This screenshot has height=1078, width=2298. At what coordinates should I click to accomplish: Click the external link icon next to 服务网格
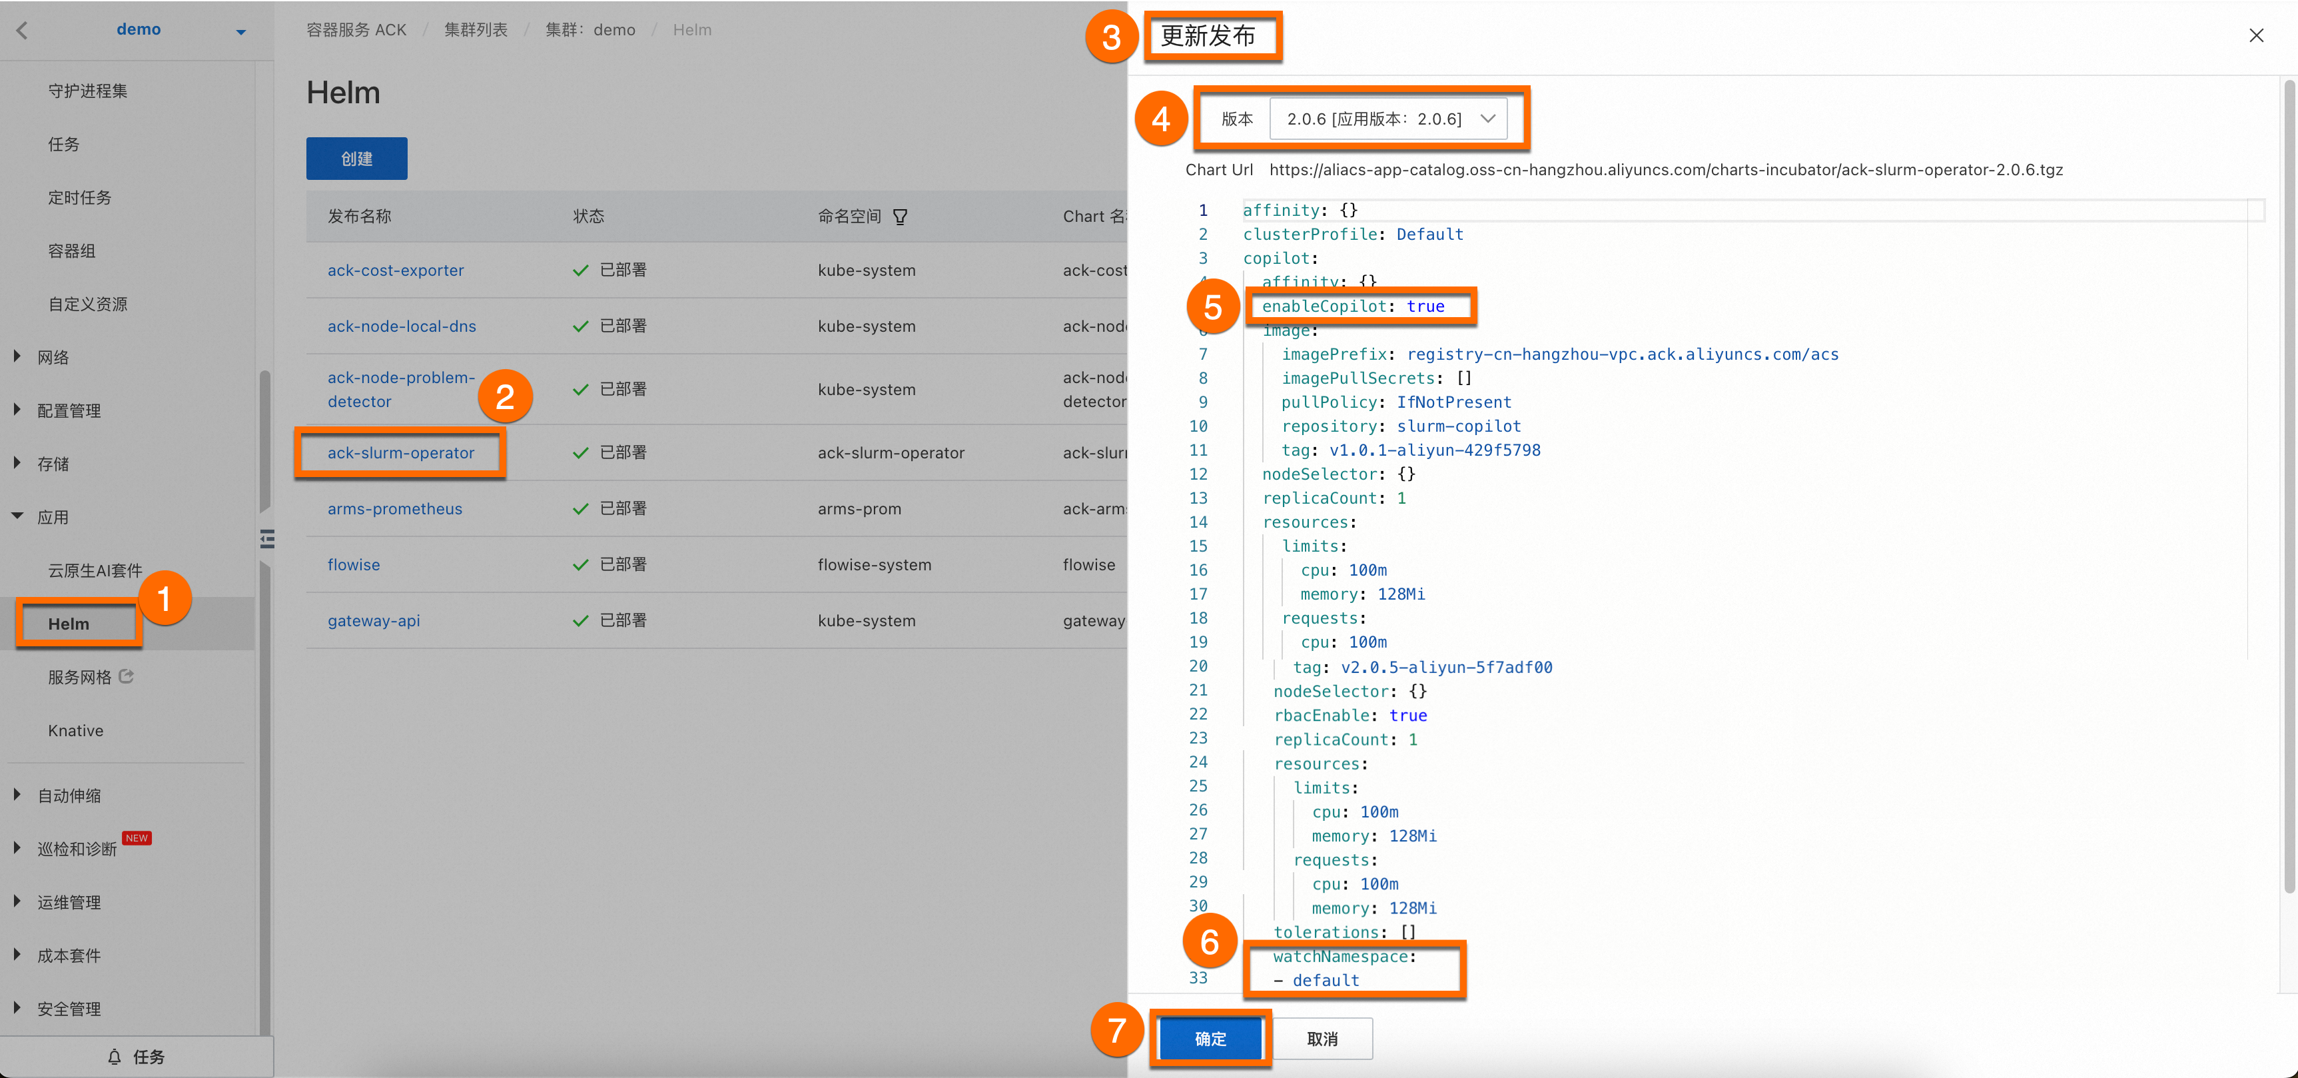127,676
